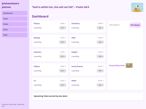Click the Snoopy profile picture
The image size is (146, 109).
[x=137, y=7]
